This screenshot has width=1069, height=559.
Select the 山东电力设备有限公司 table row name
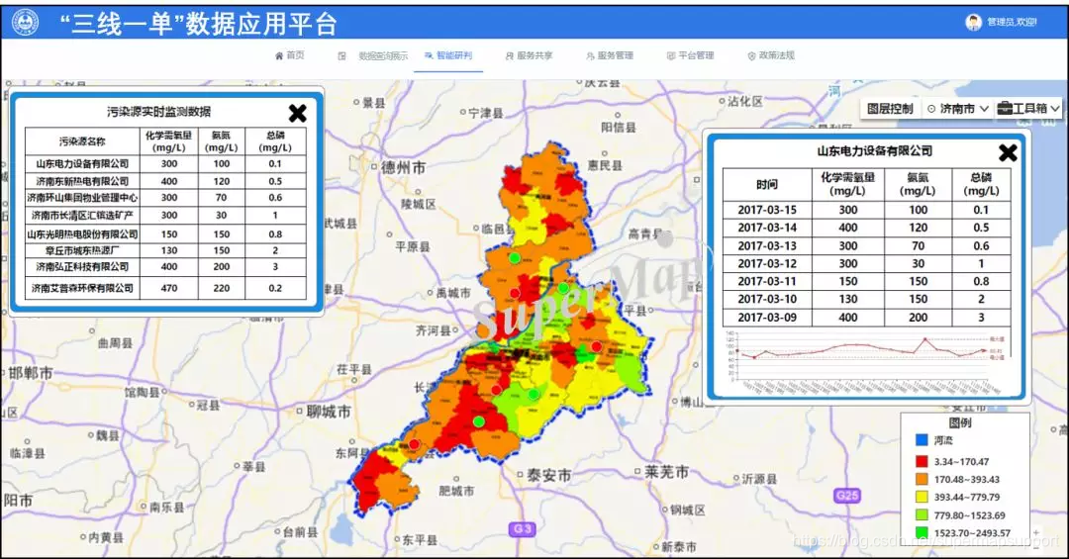pyautogui.click(x=82, y=163)
